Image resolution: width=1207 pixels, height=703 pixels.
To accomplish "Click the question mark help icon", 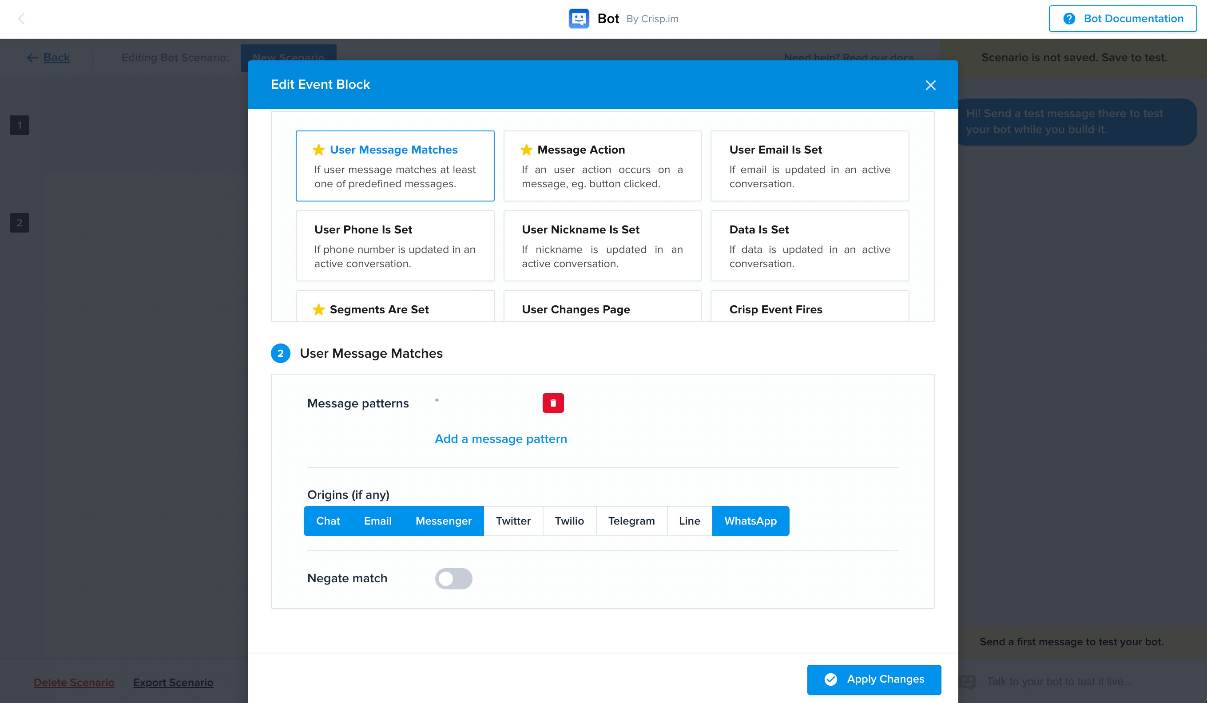I will coord(1069,19).
